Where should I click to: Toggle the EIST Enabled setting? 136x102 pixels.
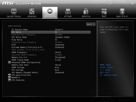tap(60, 45)
